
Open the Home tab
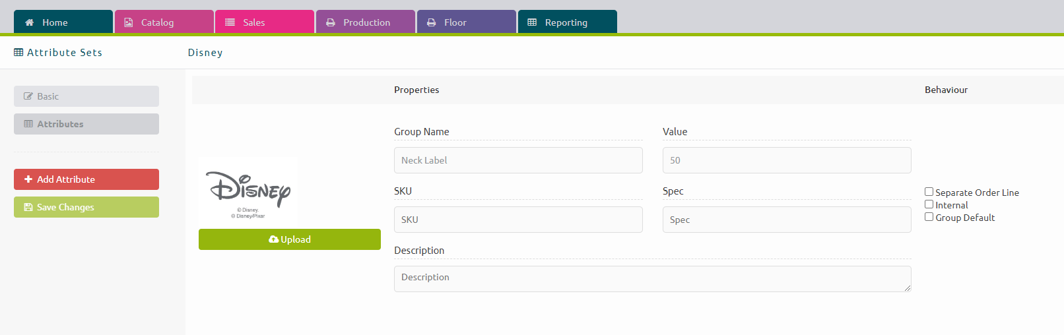[x=63, y=22]
